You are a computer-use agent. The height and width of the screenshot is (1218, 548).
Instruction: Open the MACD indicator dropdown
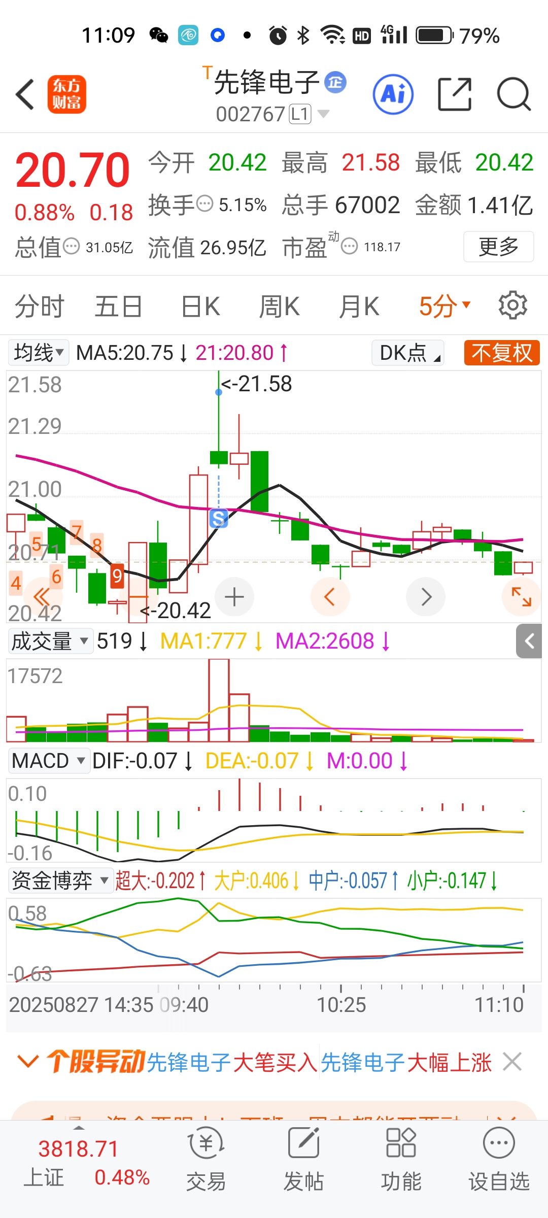coord(49,761)
